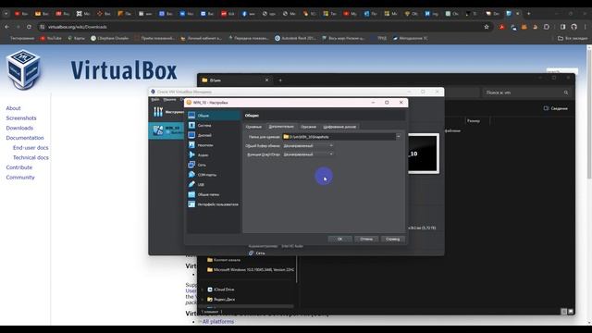Open the Сеть network settings category

click(x=214, y=165)
